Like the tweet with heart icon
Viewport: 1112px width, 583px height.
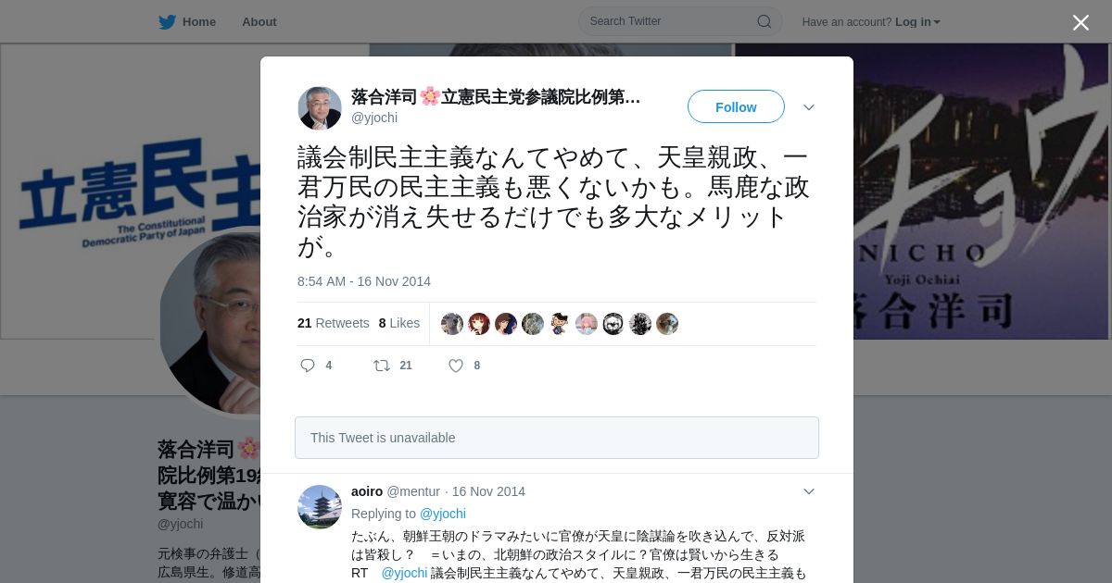[x=456, y=366]
